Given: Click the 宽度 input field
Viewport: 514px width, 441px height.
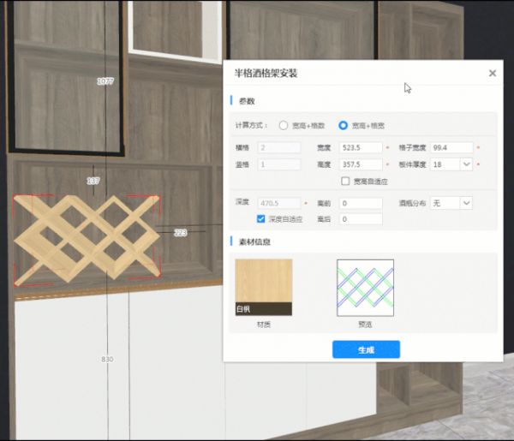Looking at the screenshot, I should [361, 147].
